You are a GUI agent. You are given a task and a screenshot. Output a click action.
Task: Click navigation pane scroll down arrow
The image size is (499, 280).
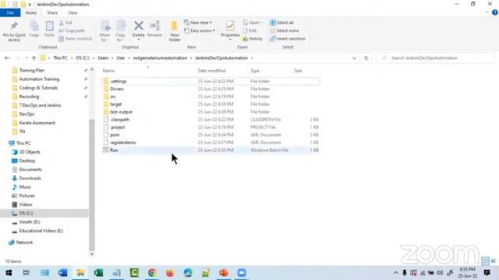point(92,254)
